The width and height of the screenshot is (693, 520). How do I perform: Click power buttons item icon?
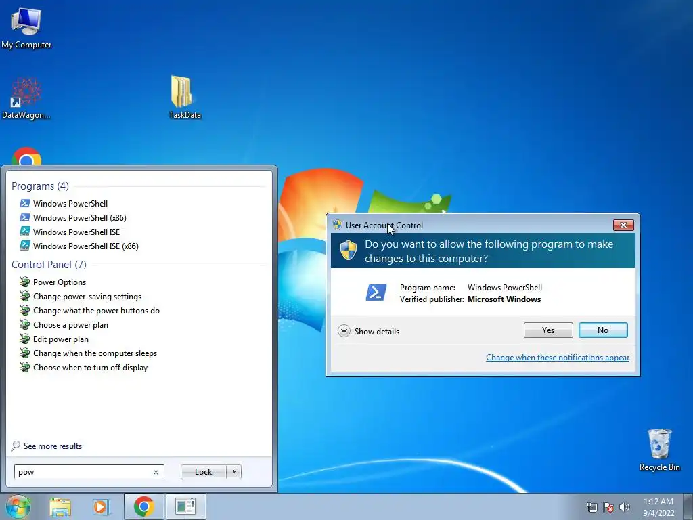[x=25, y=310]
